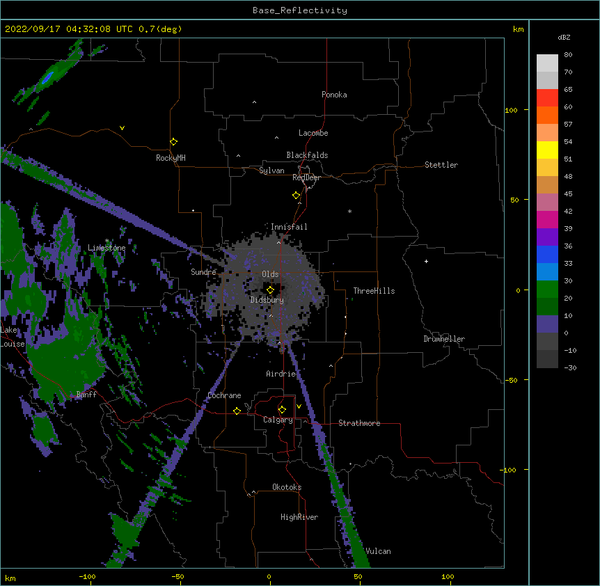Click the Drumheller town label

pos(444,339)
